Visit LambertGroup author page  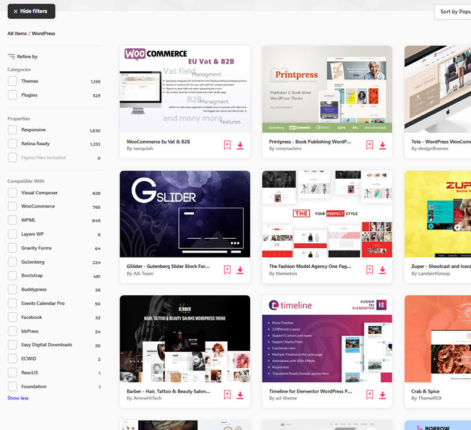[434, 274]
